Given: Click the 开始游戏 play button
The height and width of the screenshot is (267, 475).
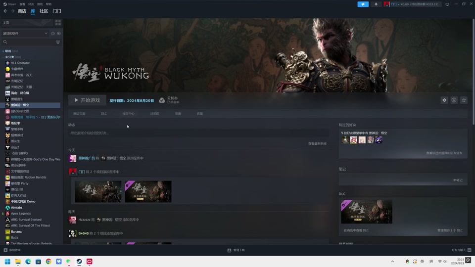Looking at the screenshot, I should [x=87, y=100].
